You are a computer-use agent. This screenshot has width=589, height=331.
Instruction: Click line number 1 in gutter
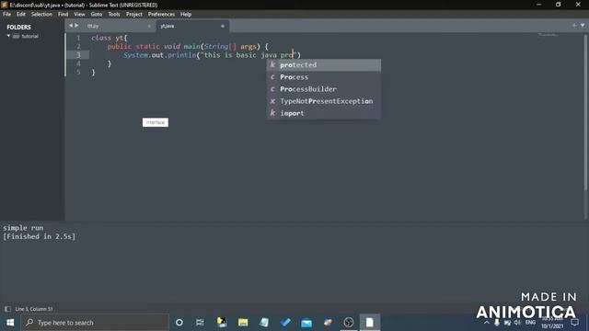pyautogui.click(x=78, y=38)
